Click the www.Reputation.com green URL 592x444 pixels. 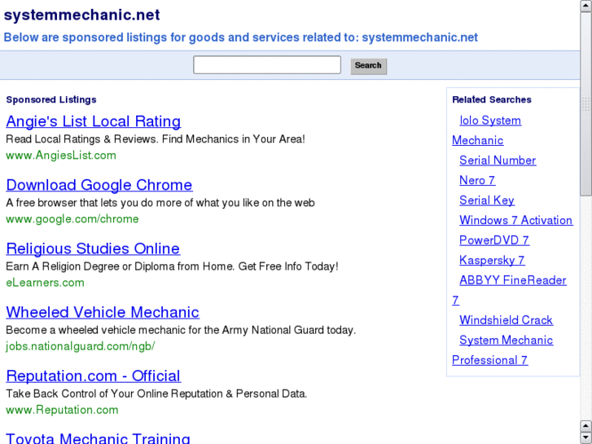point(62,410)
